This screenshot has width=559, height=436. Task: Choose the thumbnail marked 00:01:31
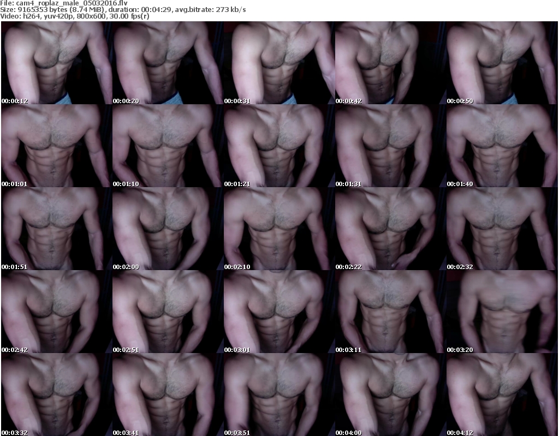pyautogui.click(x=390, y=146)
